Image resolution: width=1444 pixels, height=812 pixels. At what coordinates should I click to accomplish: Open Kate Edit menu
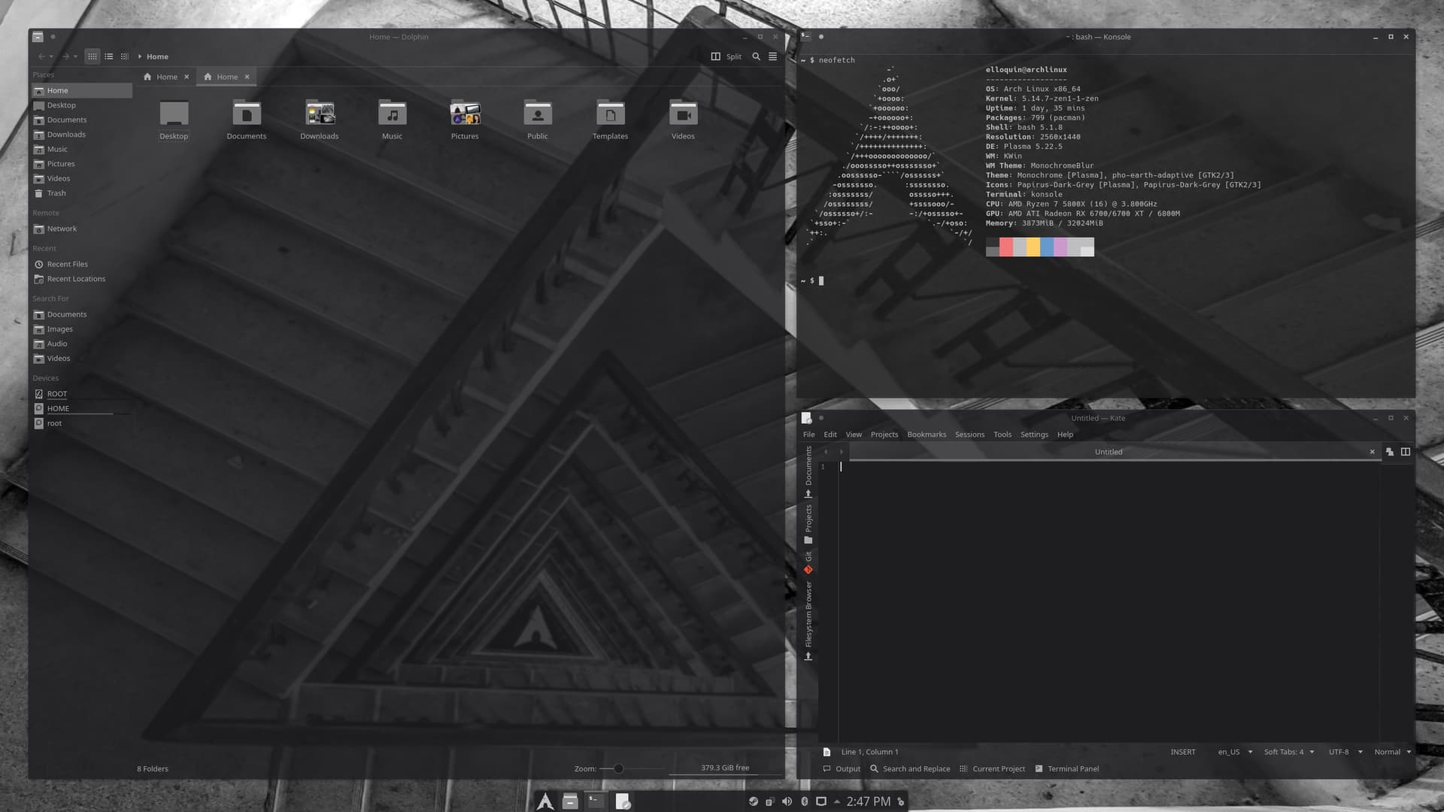[x=830, y=435]
